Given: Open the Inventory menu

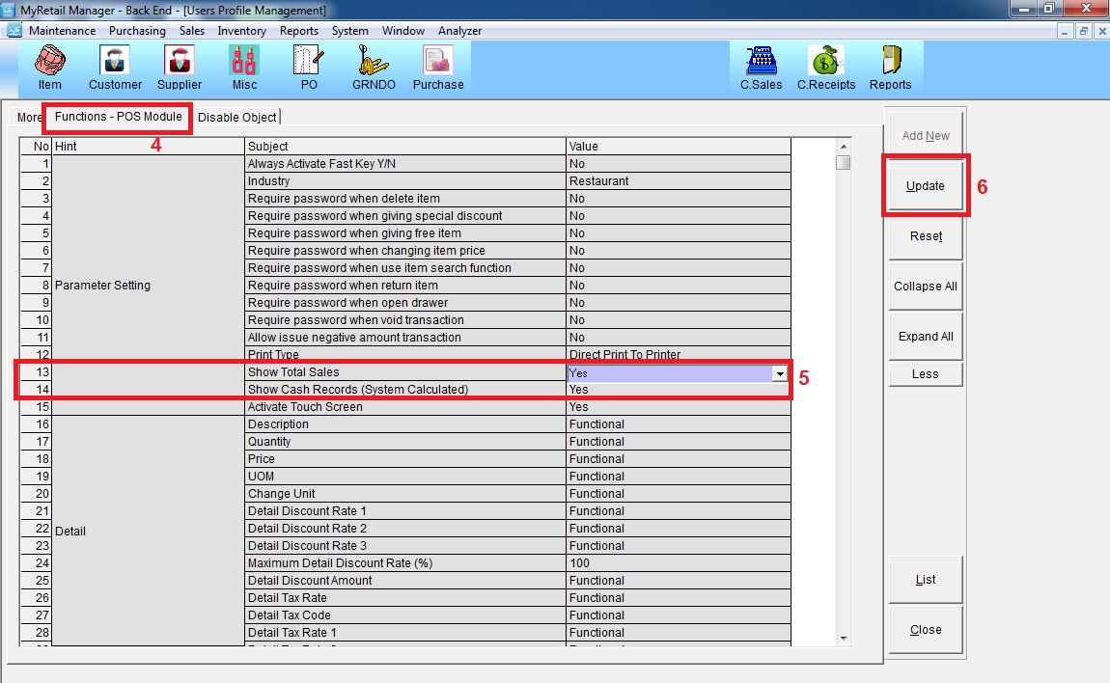Looking at the screenshot, I should [241, 31].
